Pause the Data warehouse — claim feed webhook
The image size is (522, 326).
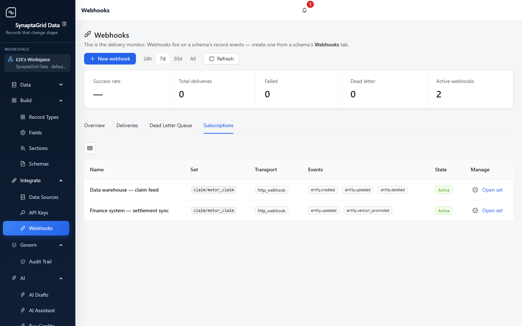point(475,190)
